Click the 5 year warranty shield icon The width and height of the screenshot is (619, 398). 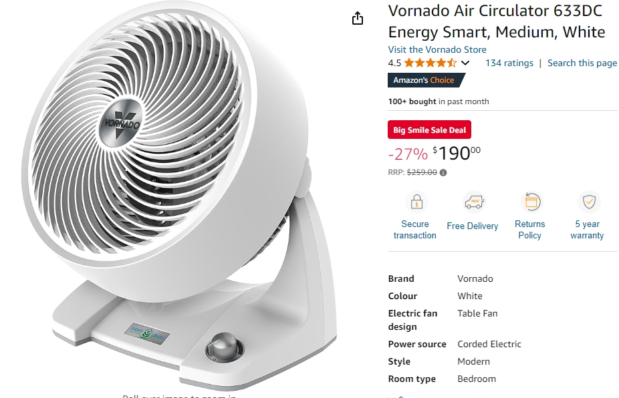click(x=589, y=202)
